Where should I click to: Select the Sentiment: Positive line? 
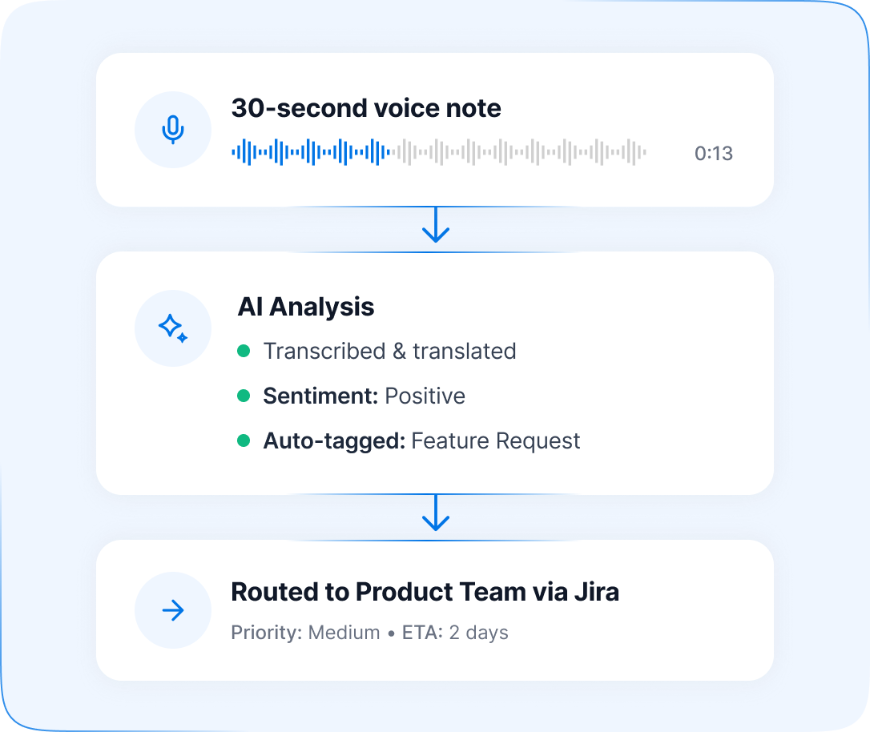364,396
